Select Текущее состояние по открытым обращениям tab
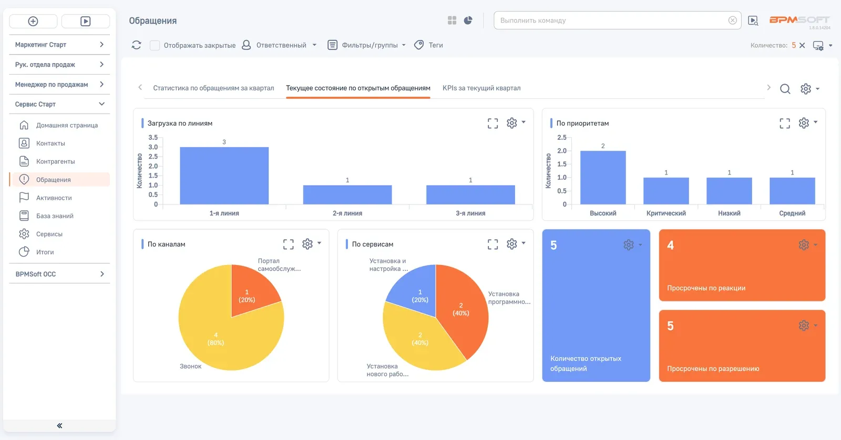The width and height of the screenshot is (841, 440). tap(358, 88)
